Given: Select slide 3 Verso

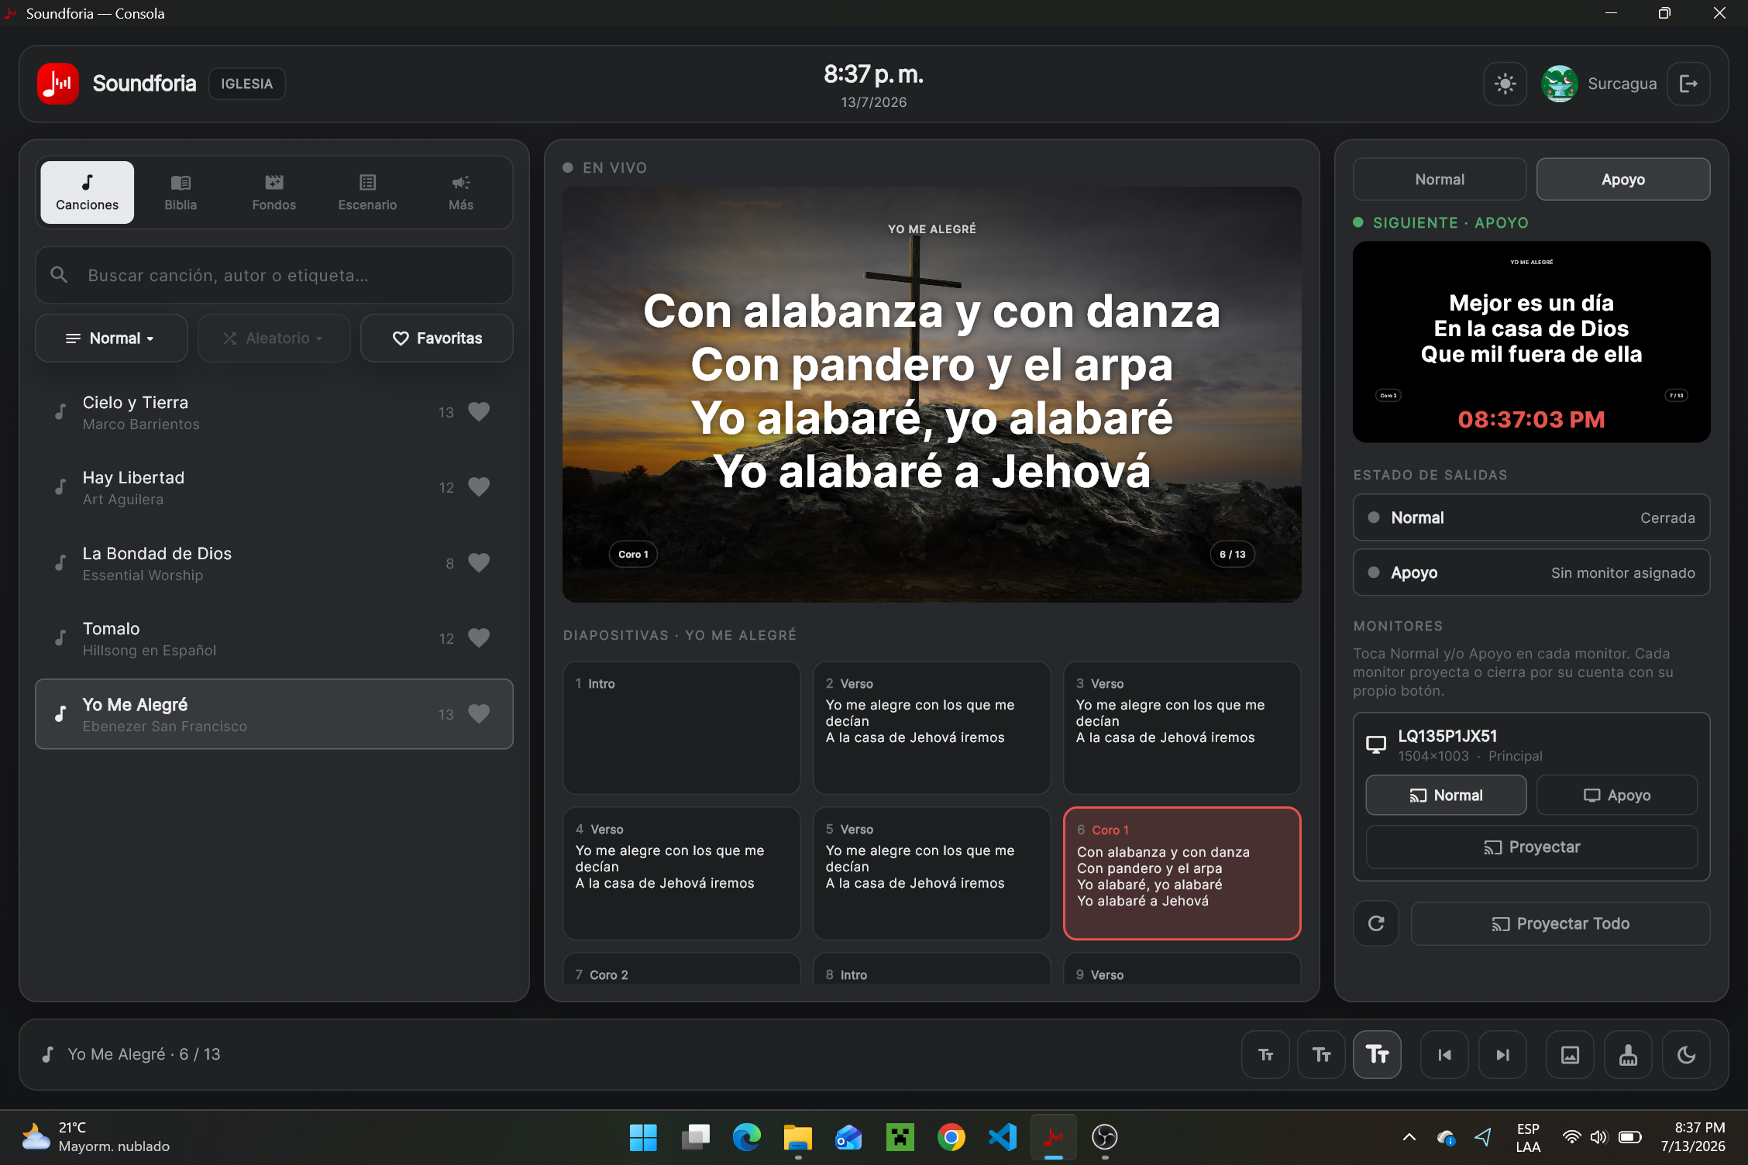Looking at the screenshot, I should [x=1182, y=727].
